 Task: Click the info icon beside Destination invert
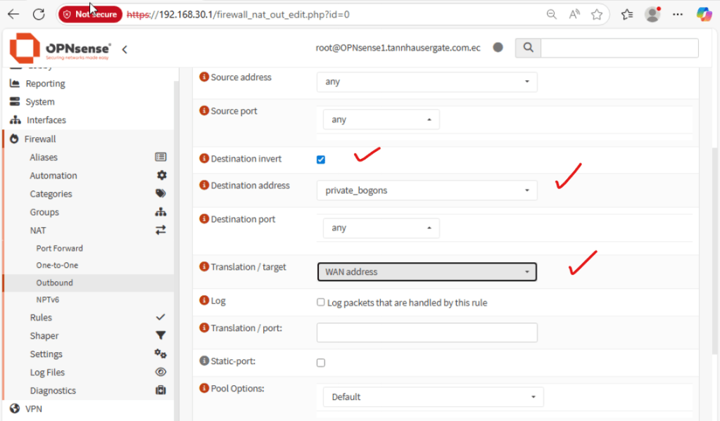[x=205, y=159]
